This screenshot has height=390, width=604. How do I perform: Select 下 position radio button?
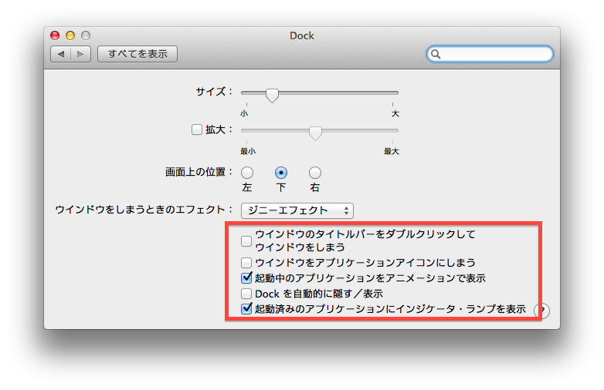click(x=281, y=173)
